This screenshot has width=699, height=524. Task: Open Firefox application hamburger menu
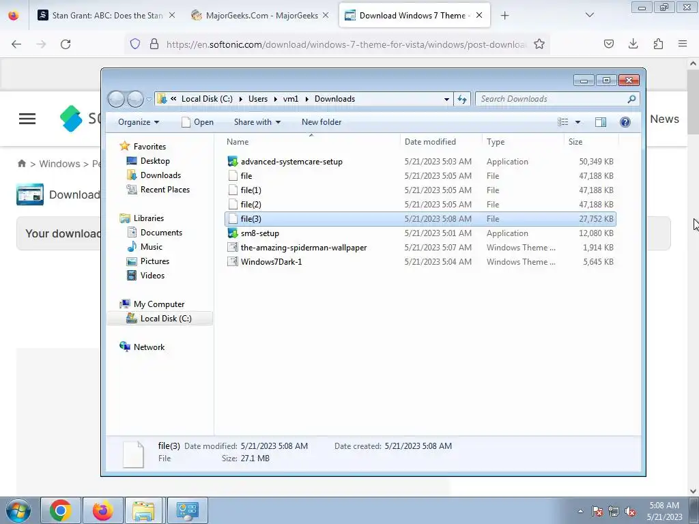[x=683, y=44]
